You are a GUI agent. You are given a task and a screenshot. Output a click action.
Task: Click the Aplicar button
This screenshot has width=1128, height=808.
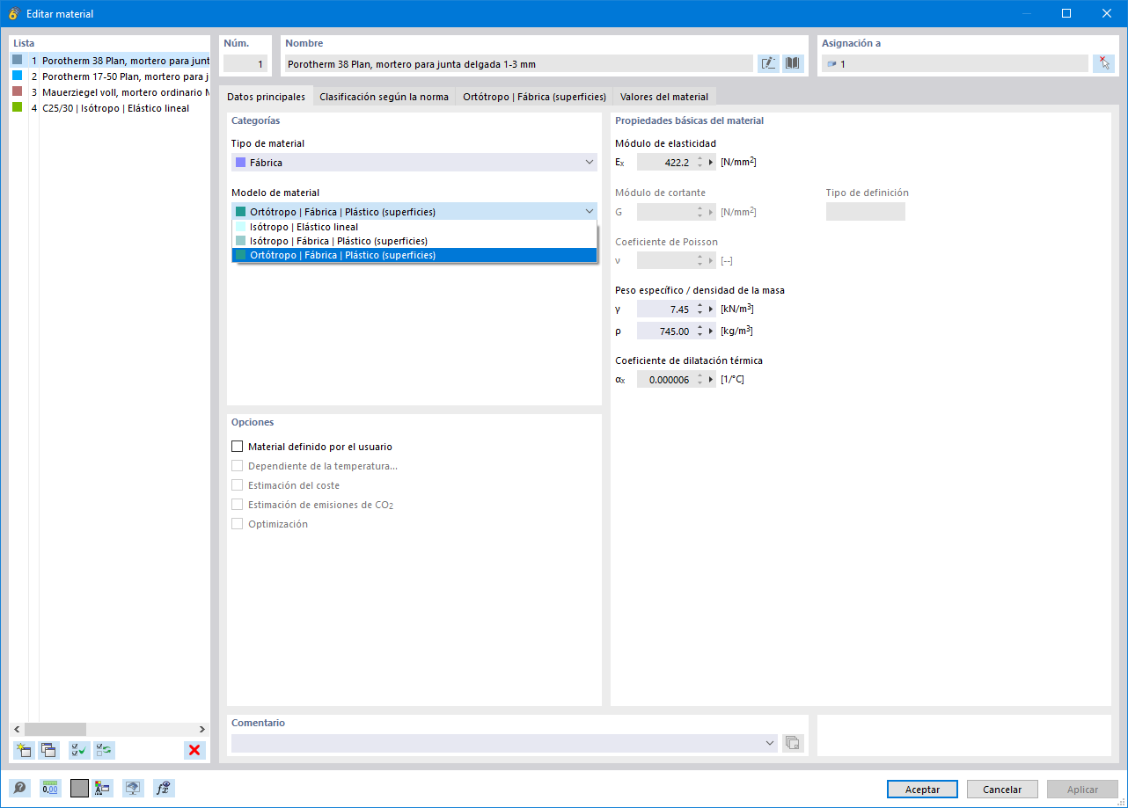click(1082, 790)
